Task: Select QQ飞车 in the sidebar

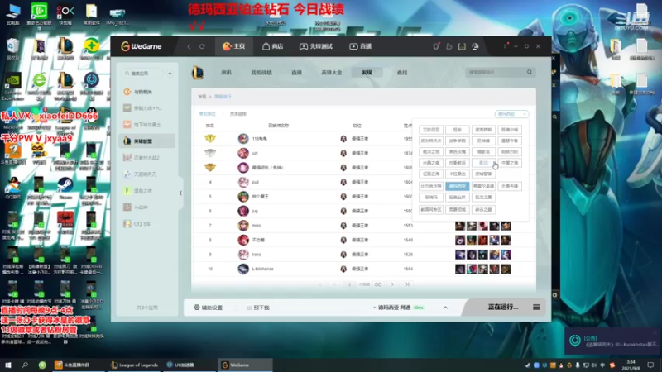Action: coord(147,223)
